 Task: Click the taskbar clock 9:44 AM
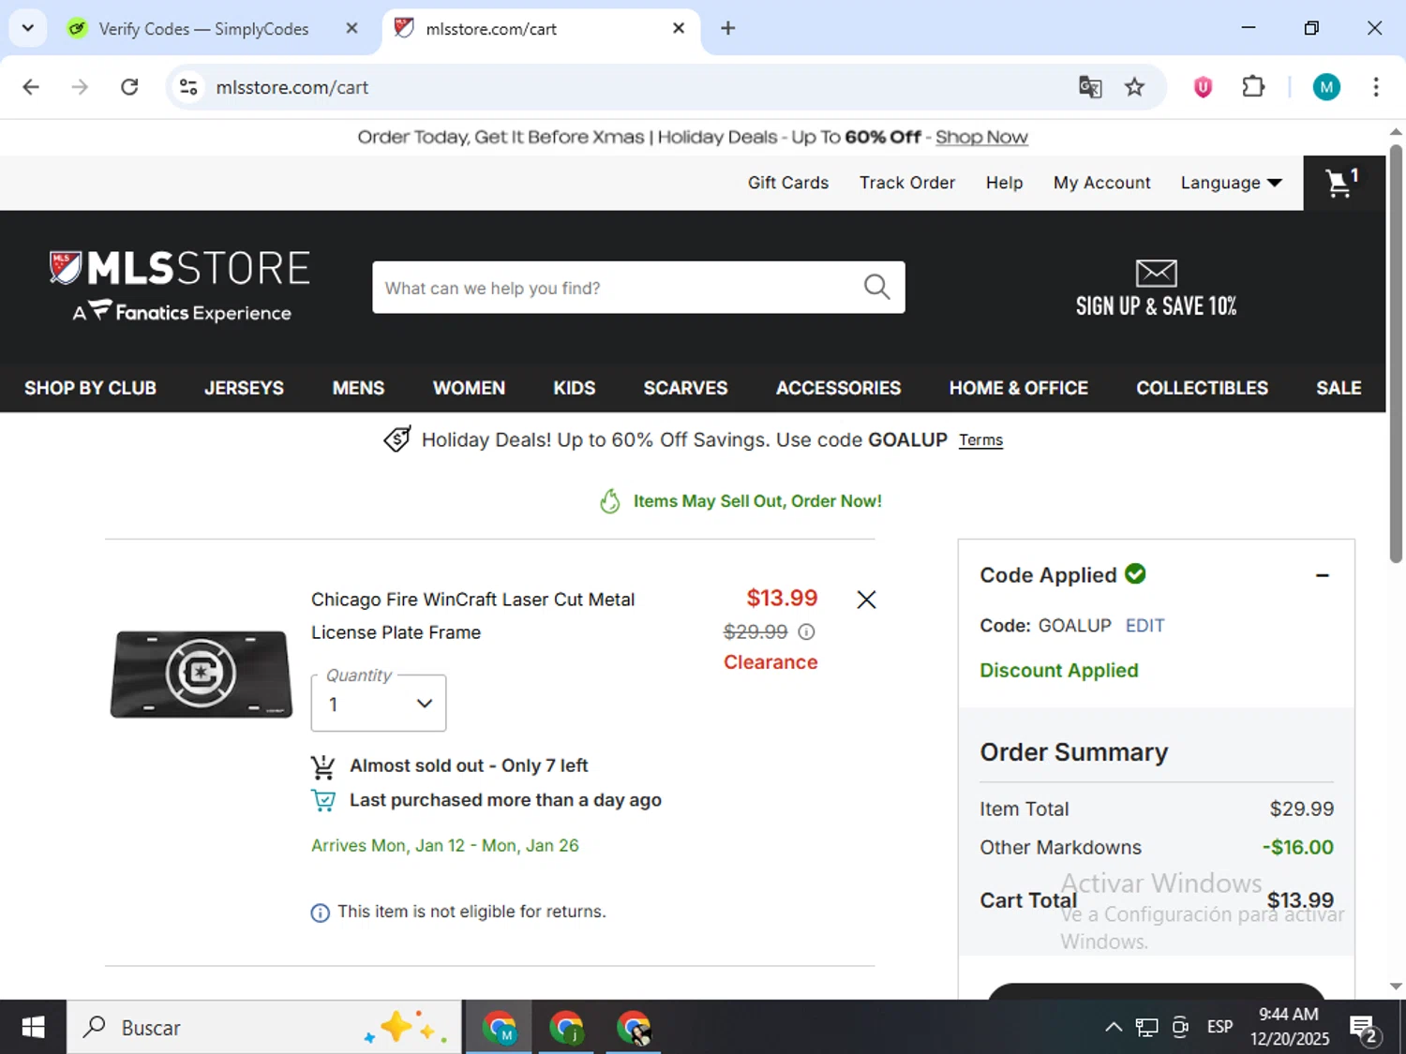coord(1289,1015)
